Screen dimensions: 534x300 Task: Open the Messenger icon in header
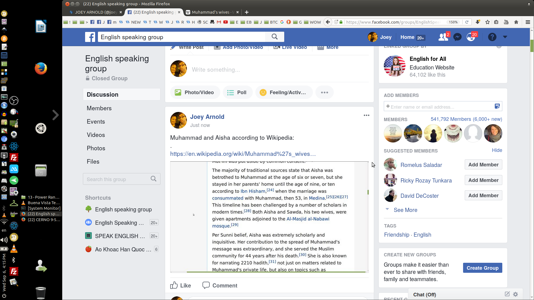[457, 37]
